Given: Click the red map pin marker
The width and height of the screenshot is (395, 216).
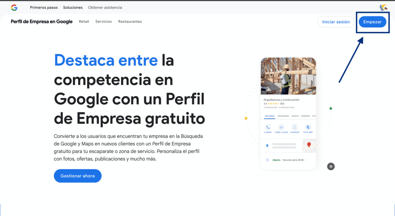Looking at the screenshot, I should pos(309,145).
